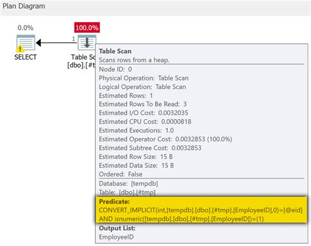This screenshot has width=311, height=246.
Task: Click the 100.0% cost label
Action: tap(87, 27)
